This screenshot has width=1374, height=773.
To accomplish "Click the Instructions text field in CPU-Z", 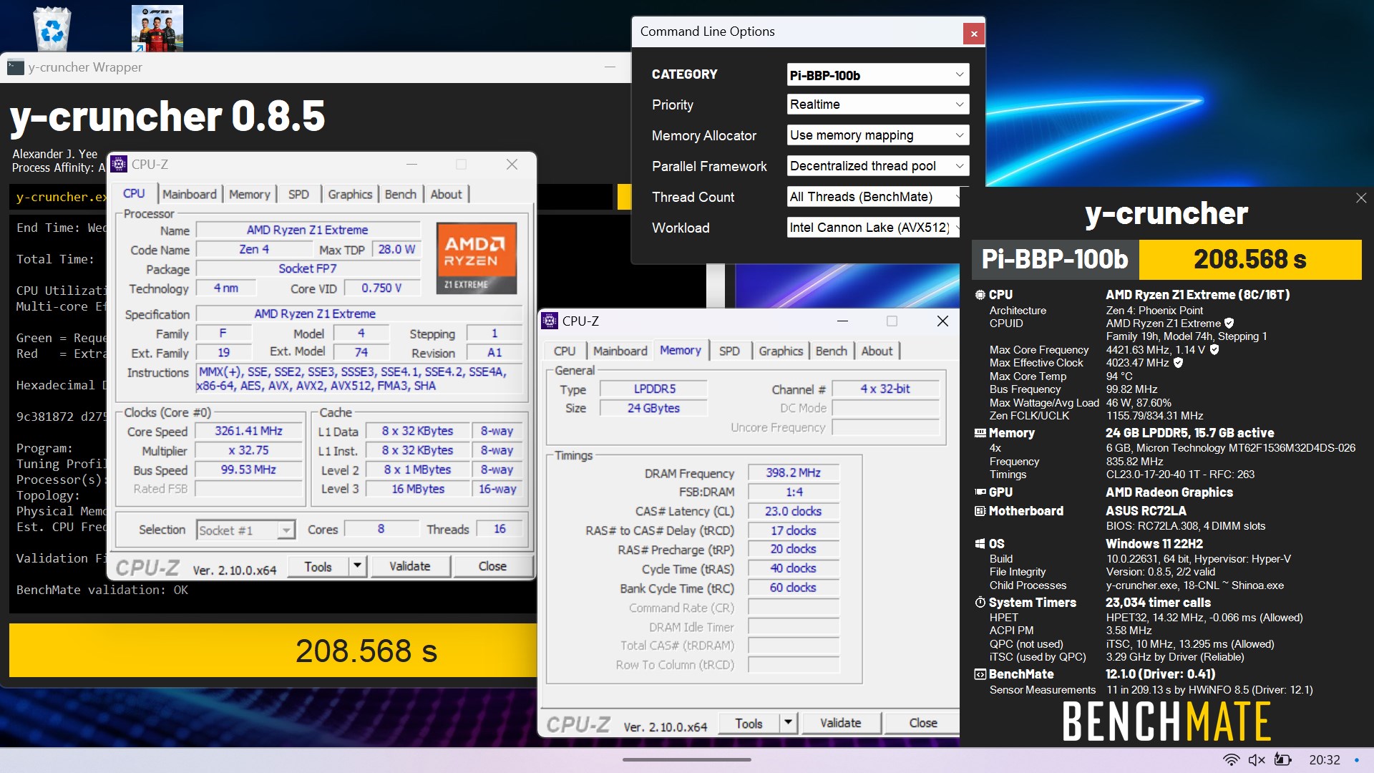I will tap(360, 379).
